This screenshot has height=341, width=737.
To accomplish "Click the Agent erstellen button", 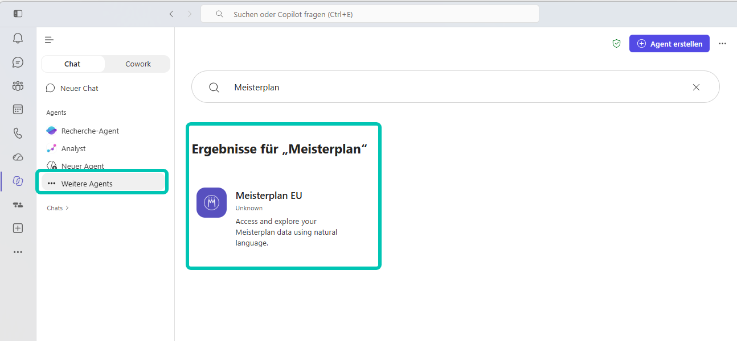I will point(669,44).
